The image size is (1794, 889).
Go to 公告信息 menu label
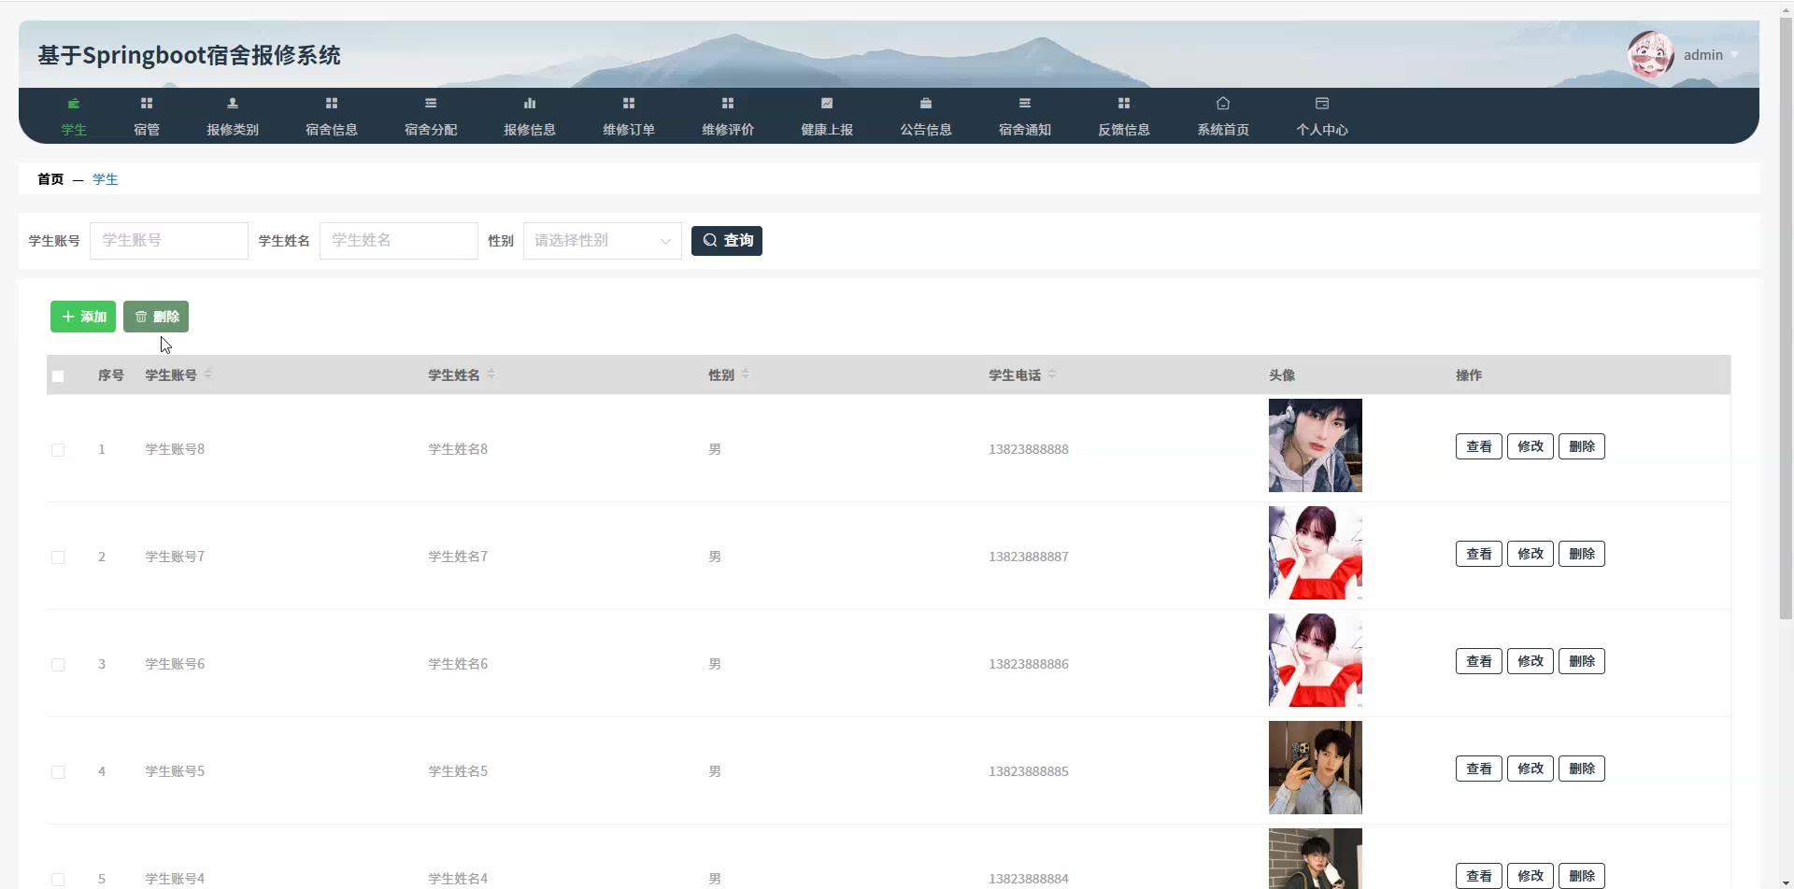[926, 130]
